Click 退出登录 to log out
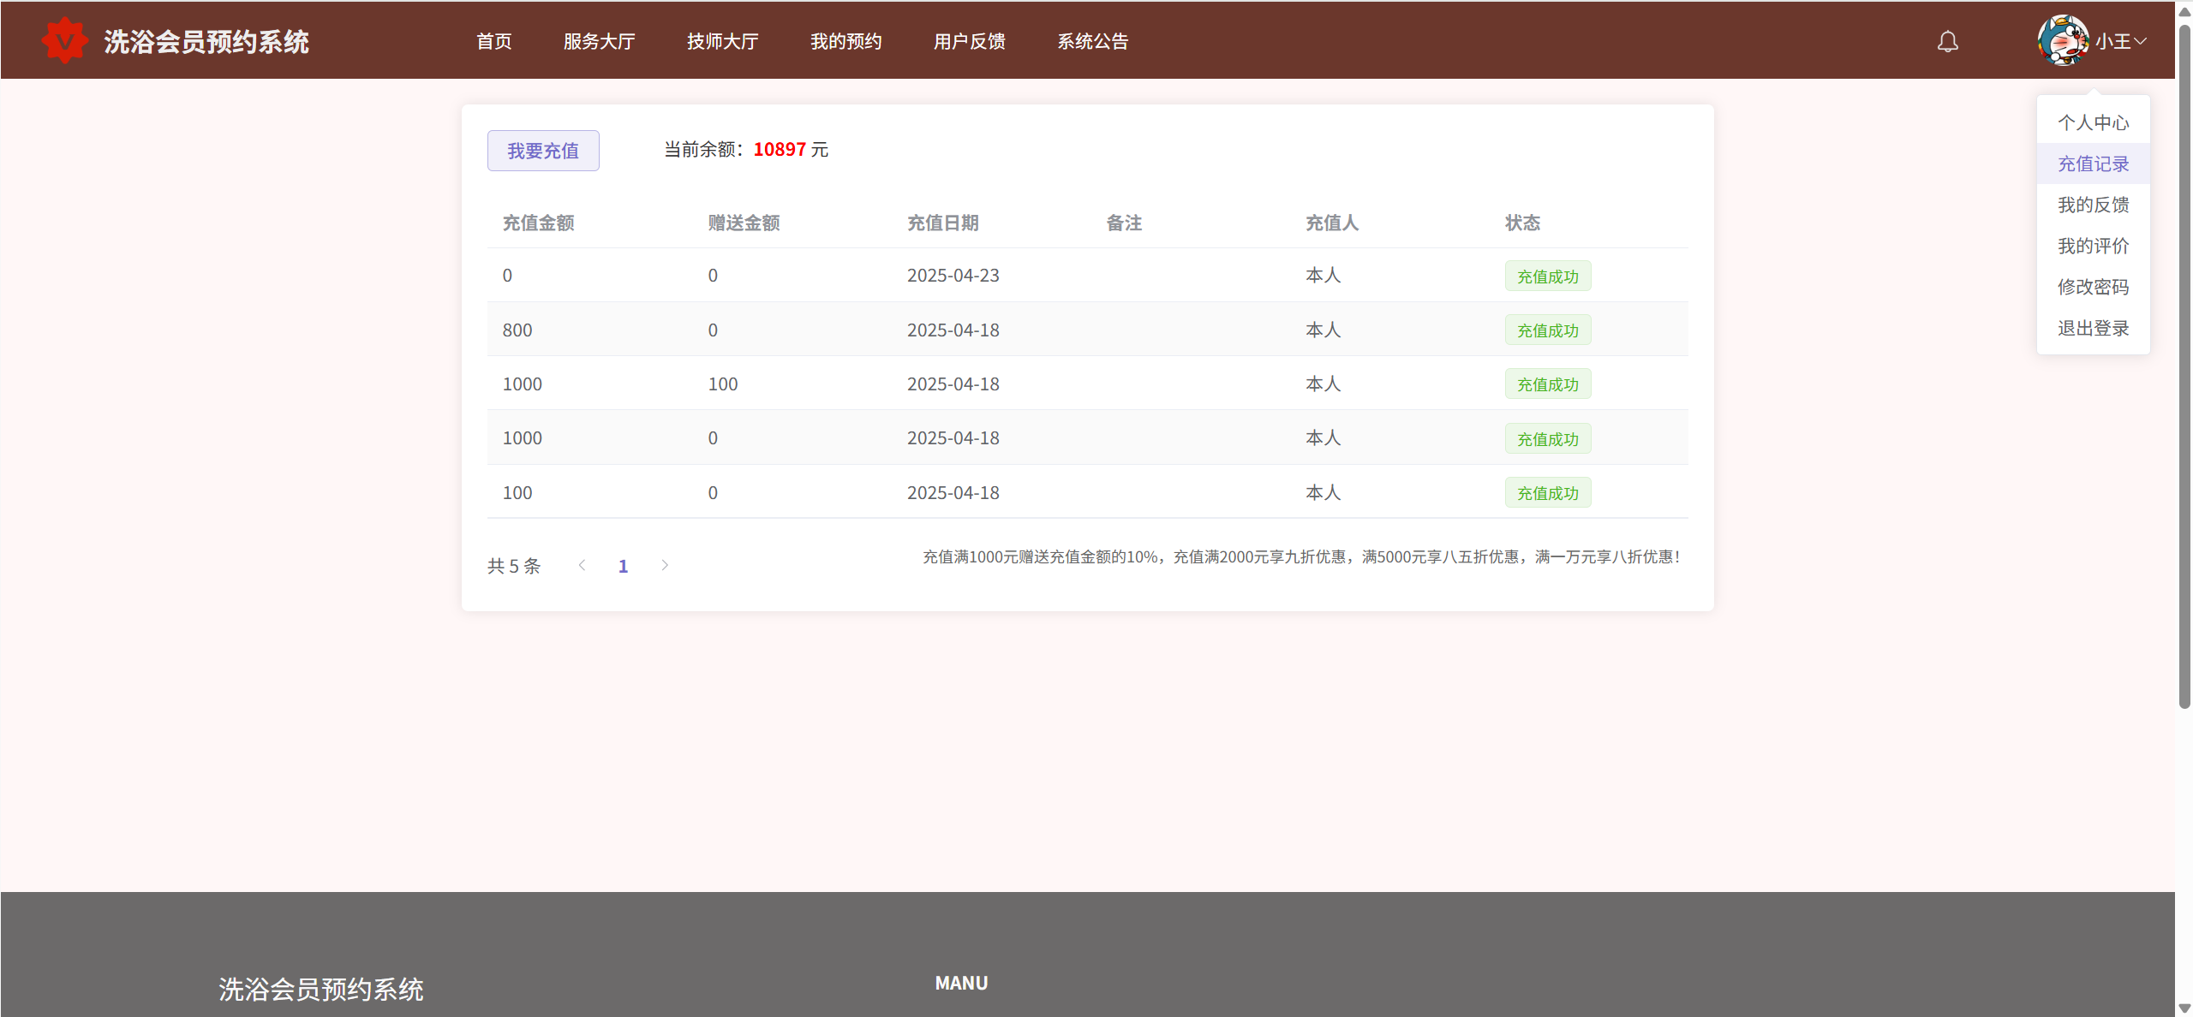The image size is (2193, 1017). coord(2093,328)
